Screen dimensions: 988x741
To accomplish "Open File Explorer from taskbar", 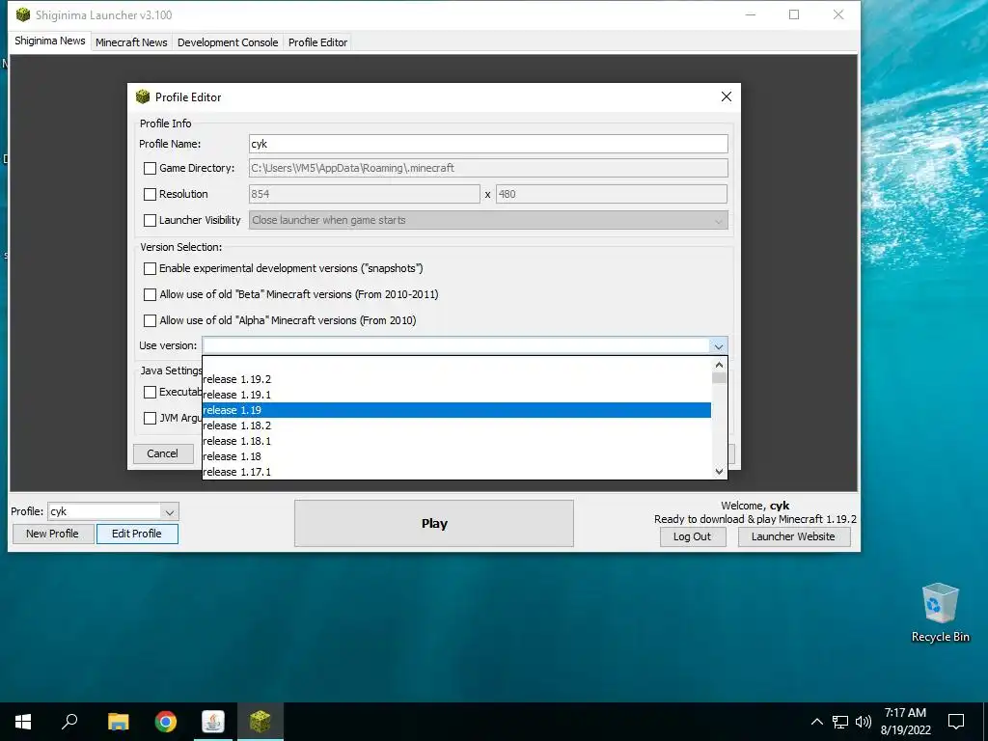I will click(x=118, y=722).
